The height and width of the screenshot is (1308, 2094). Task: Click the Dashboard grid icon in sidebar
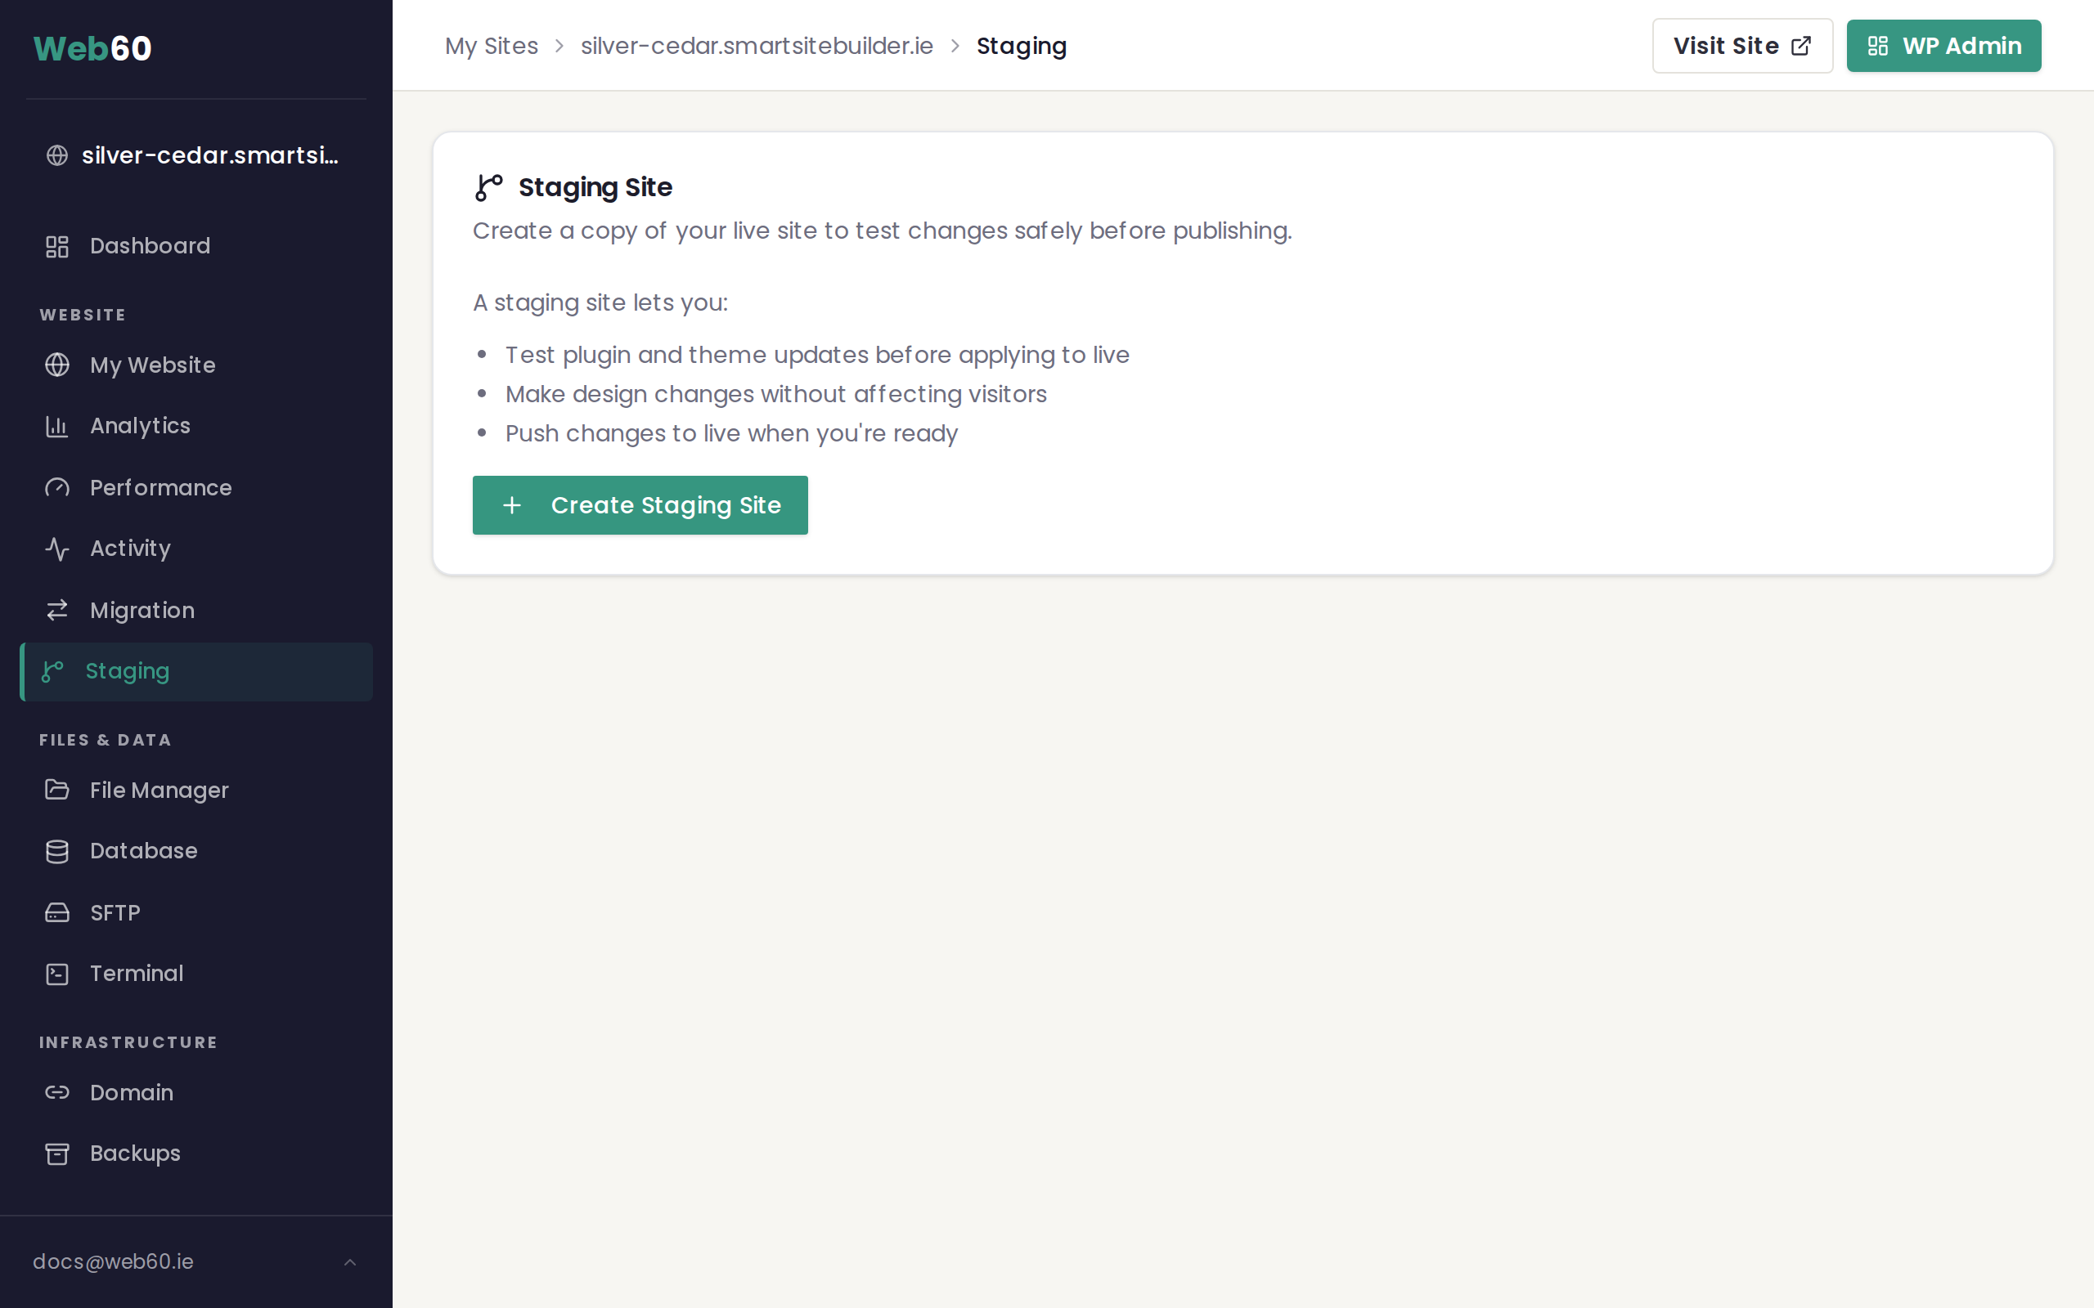[57, 247]
